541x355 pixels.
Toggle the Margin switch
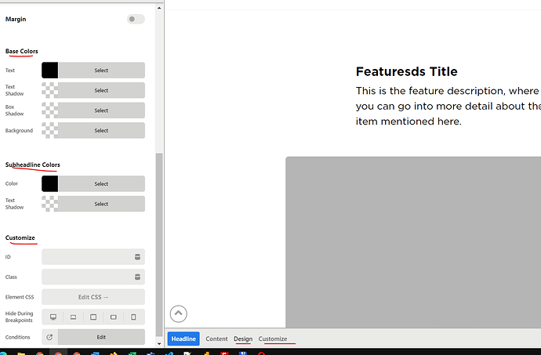136,19
